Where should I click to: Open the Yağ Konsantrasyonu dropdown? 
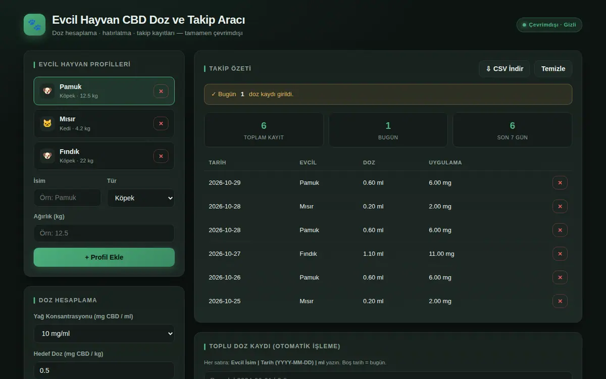click(x=104, y=334)
